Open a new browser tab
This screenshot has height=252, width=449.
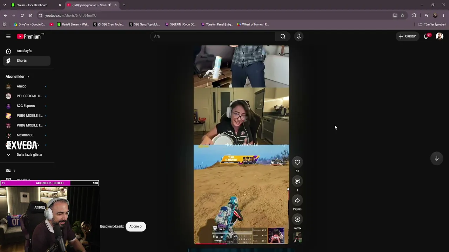(x=124, y=5)
